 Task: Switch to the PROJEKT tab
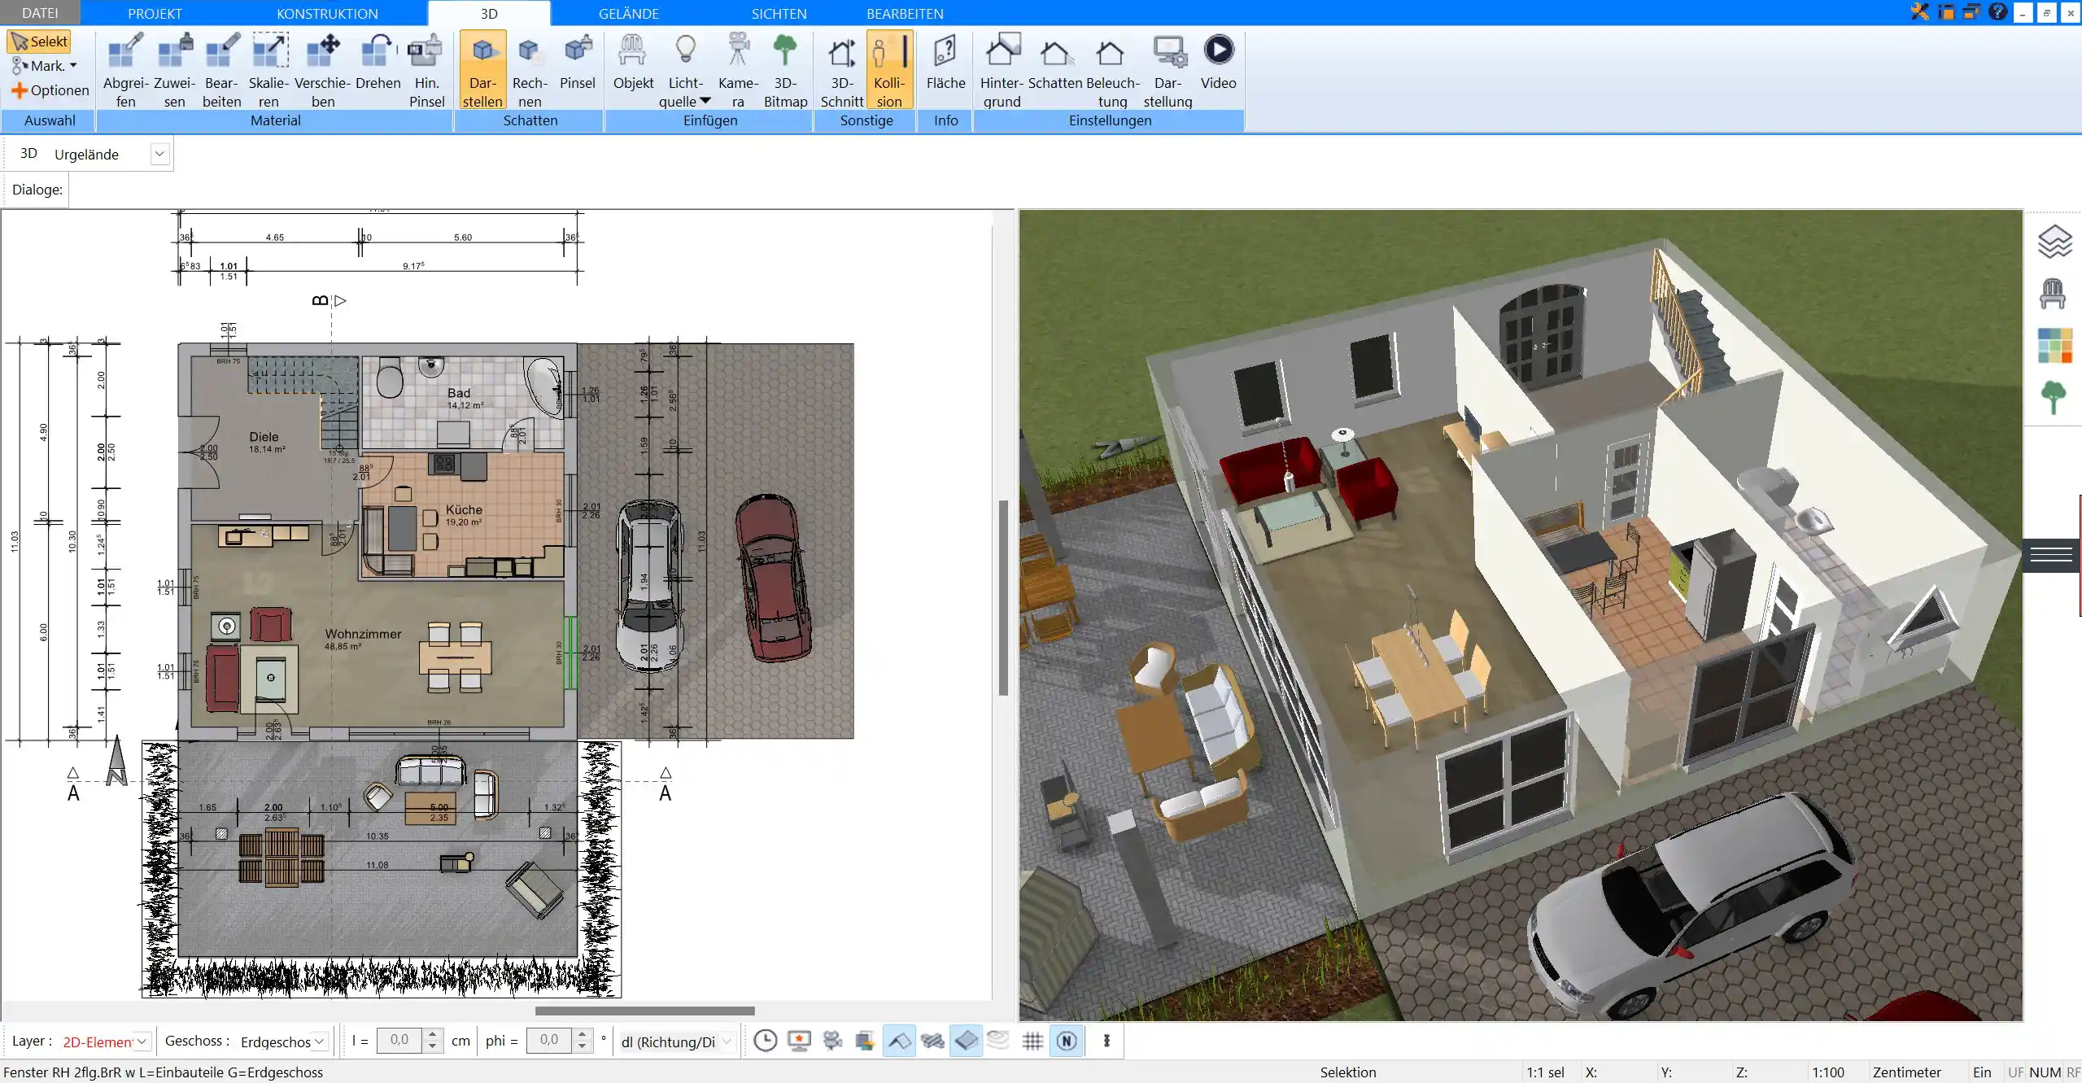pos(155,13)
